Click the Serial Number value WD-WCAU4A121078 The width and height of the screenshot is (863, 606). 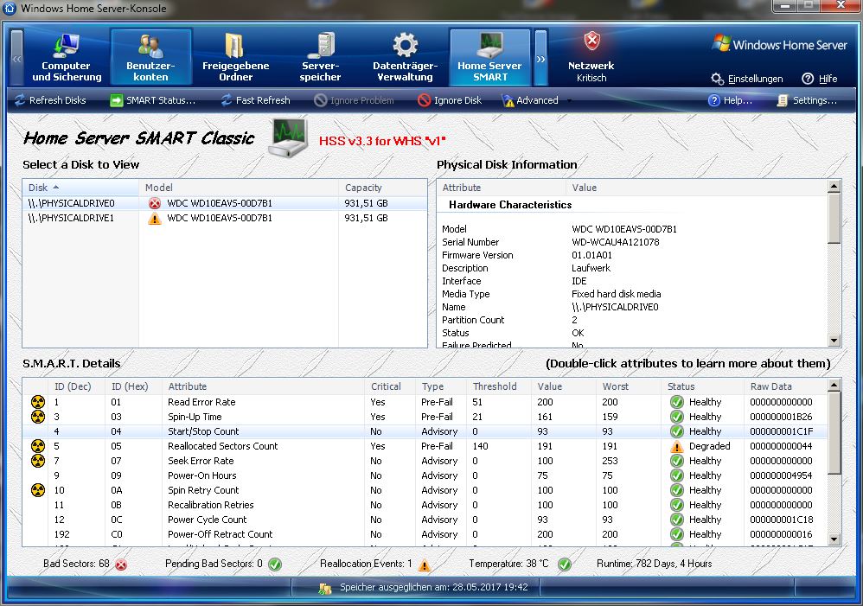pos(616,242)
